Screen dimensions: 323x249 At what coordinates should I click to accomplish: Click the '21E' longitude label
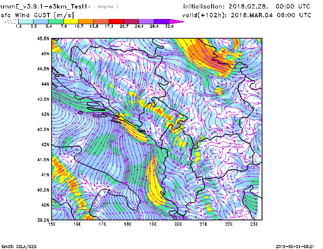pos(203,224)
